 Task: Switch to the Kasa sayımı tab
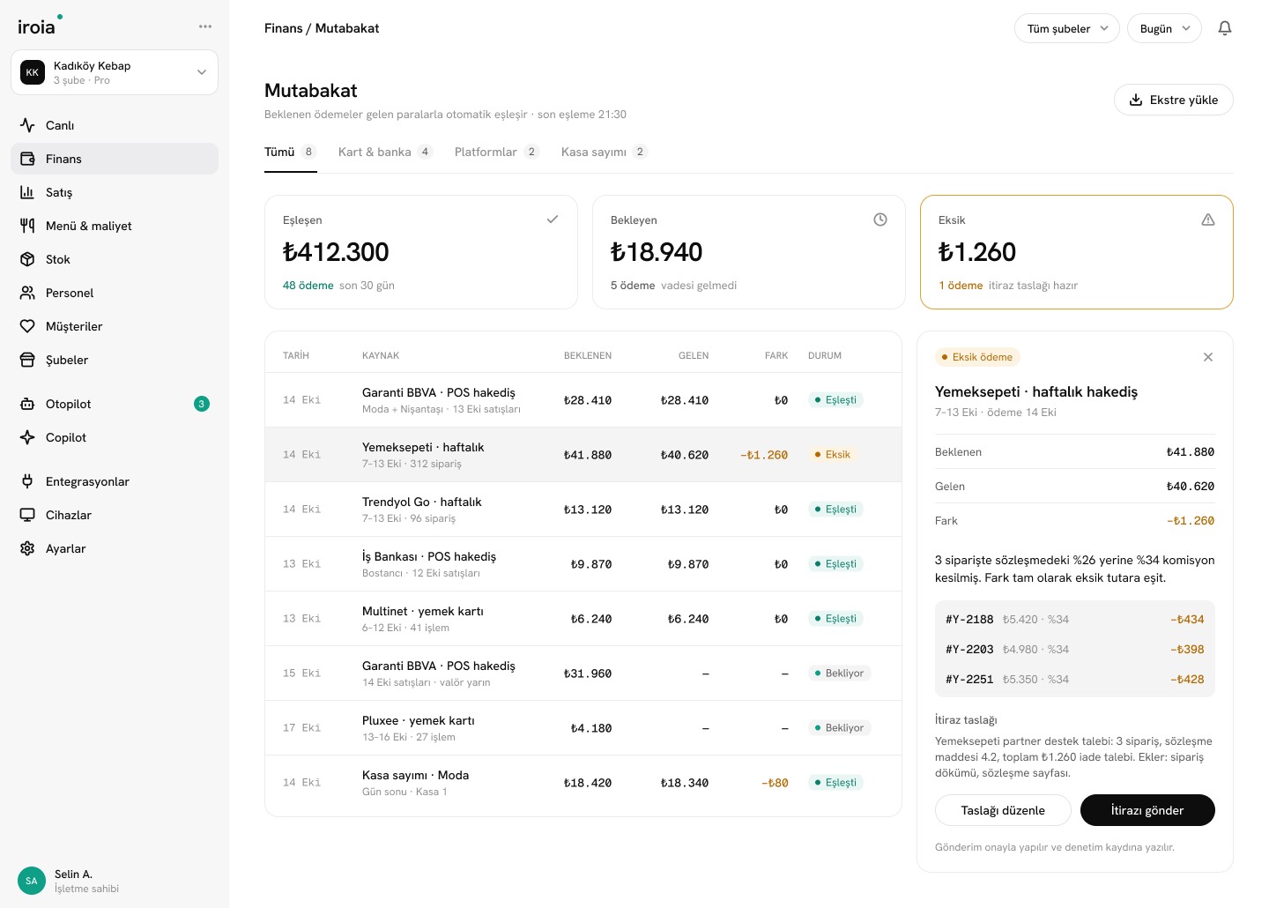[605, 152]
